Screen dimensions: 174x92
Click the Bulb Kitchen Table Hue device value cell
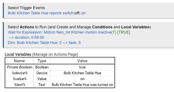82,73
